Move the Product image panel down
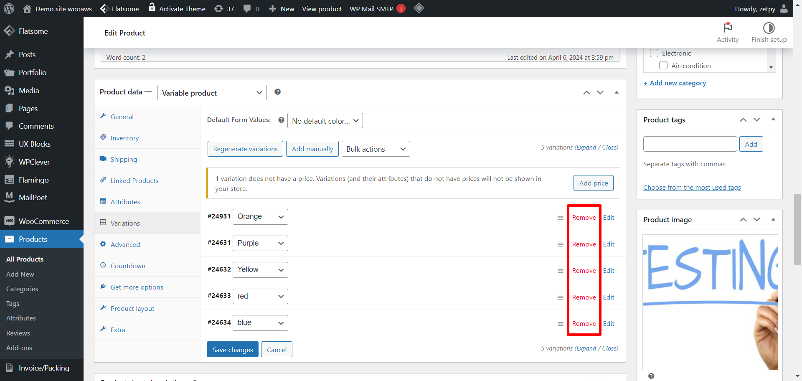The height and width of the screenshot is (381, 802). (757, 220)
